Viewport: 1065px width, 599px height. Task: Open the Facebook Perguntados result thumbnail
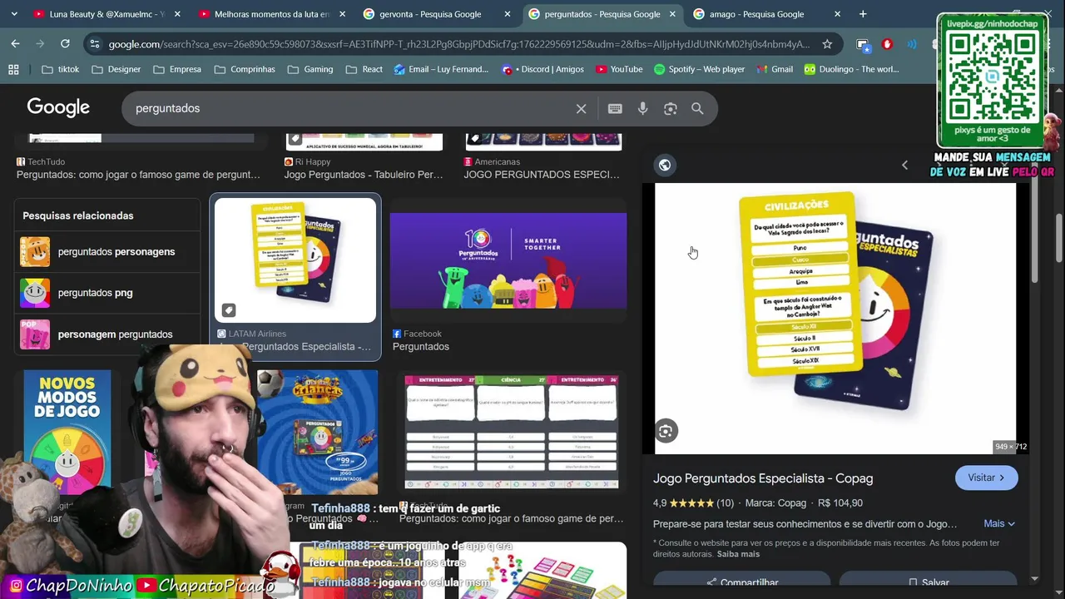[508, 260]
